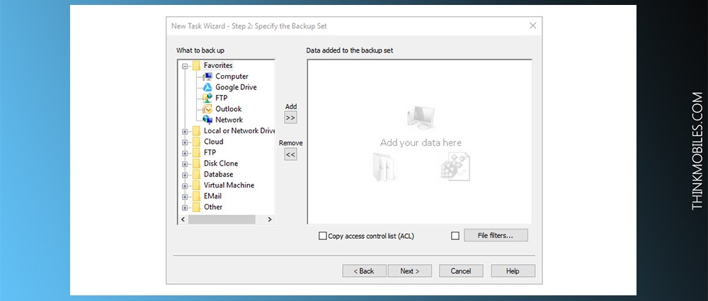This screenshot has width=708, height=301.
Task: Click the Disk Clone folder icon
Action: (196, 163)
